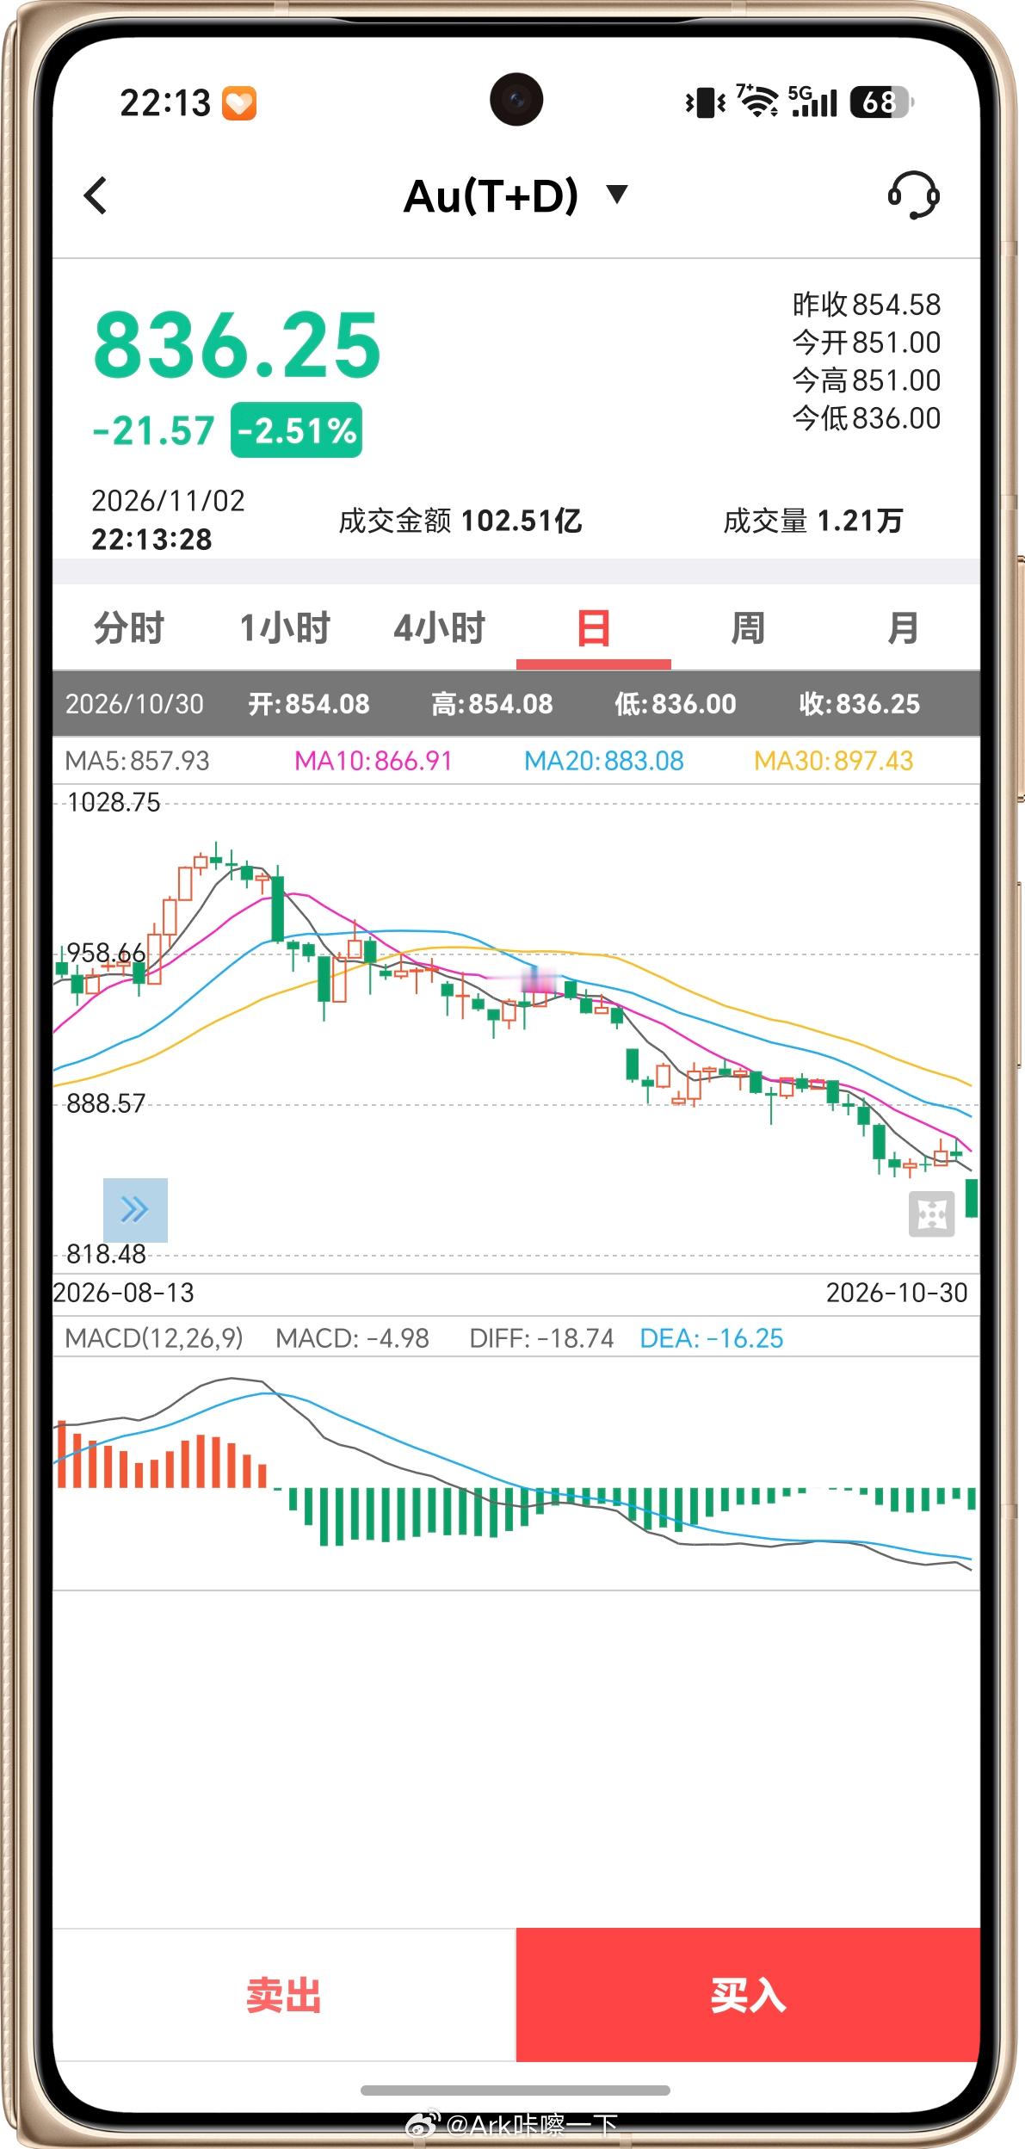Viewport: 1025px width, 2149px height.
Task: Switch to 周 weekly tab
Action: tap(748, 627)
